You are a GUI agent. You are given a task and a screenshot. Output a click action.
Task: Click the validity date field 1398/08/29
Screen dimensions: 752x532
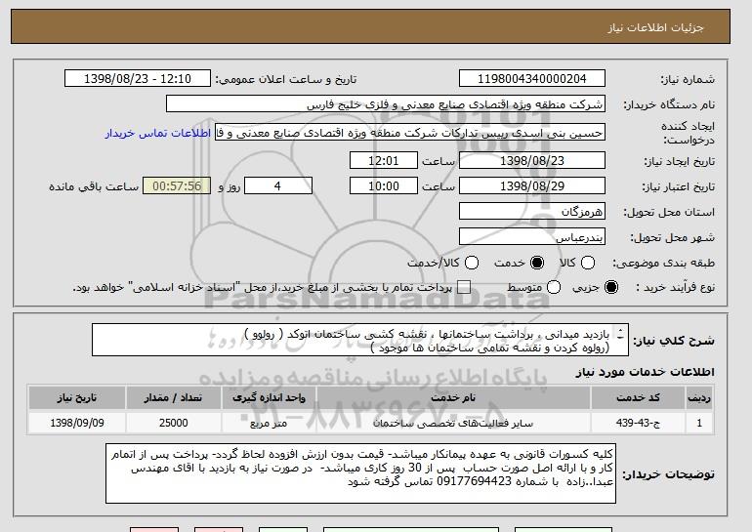532,186
